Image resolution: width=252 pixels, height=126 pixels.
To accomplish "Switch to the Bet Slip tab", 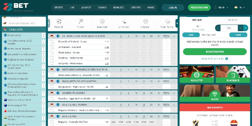I will click(x=197, y=20).
